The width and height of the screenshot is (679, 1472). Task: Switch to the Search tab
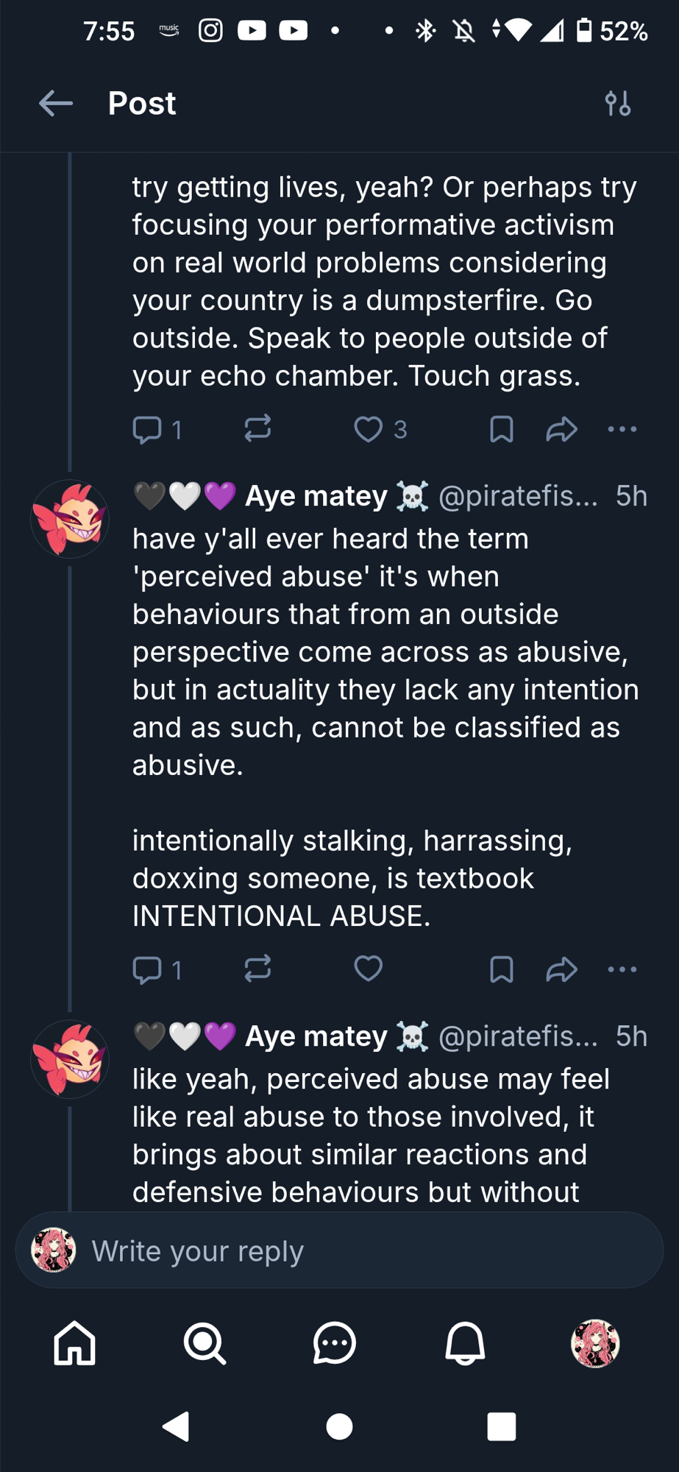[205, 1343]
